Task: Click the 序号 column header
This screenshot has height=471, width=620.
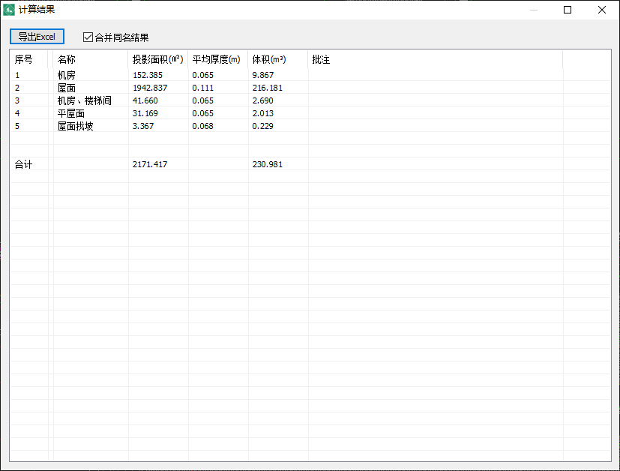Action: 24,59
